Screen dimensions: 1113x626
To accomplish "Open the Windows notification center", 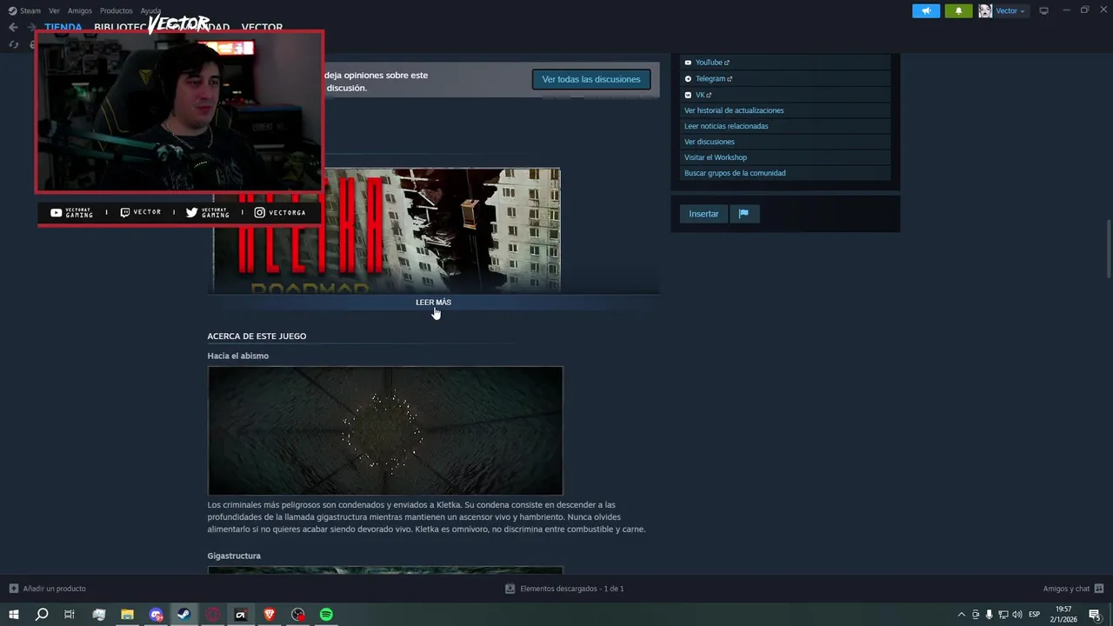I will tap(1095, 615).
